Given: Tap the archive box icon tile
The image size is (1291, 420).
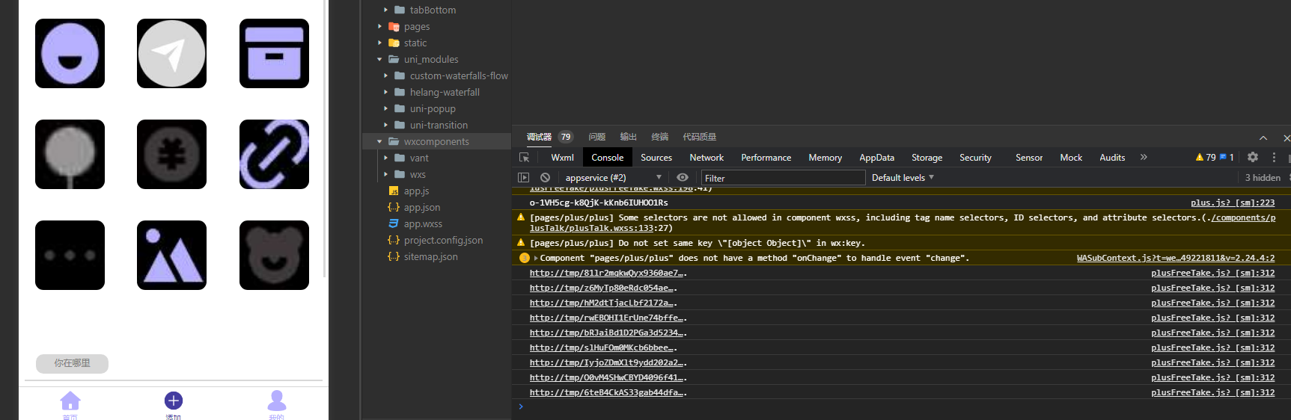Looking at the screenshot, I should click(x=274, y=53).
